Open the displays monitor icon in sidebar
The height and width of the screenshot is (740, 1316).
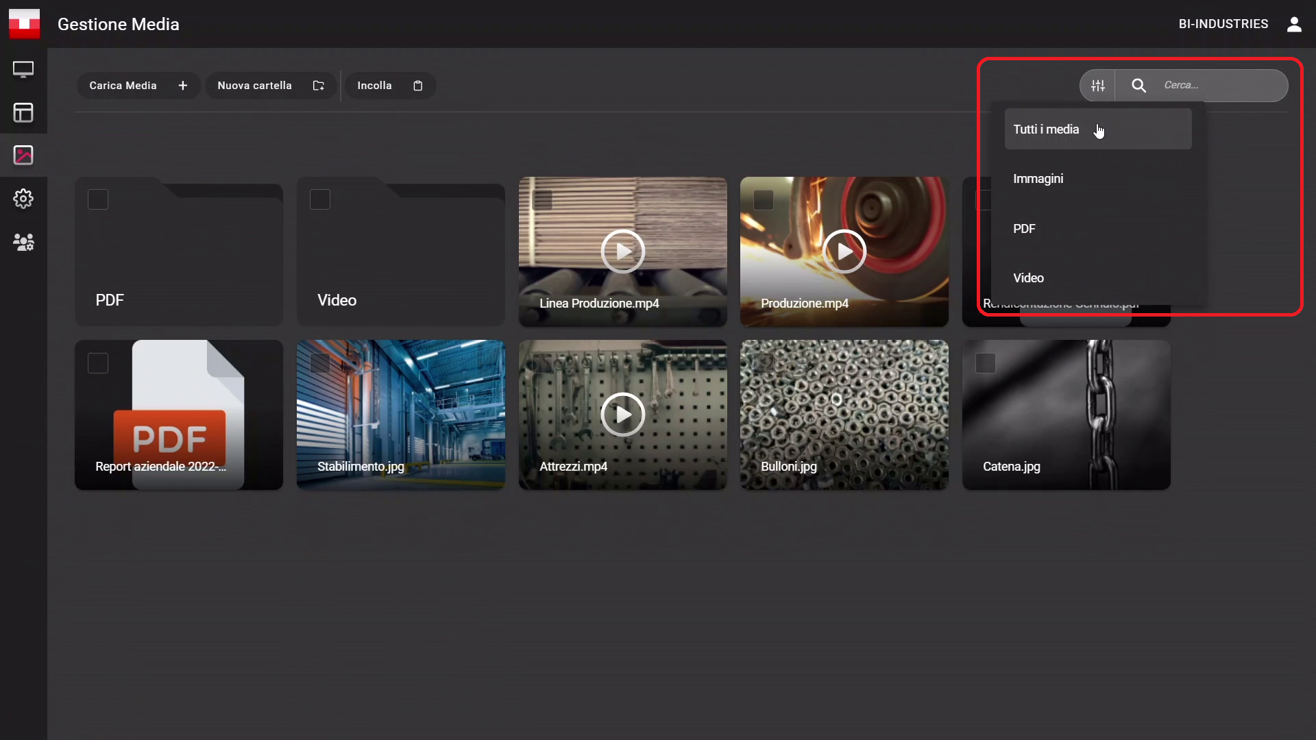[23, 69]
